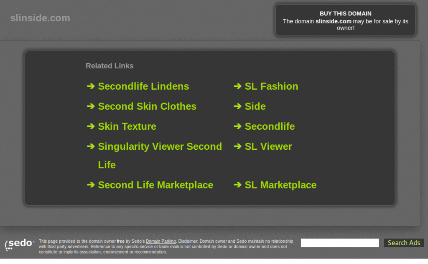The height and width of the screenshot is (264, 428).
Task: Open the Second Skin Clothes link
Action: pyautogui.click(x=147, y=106)
